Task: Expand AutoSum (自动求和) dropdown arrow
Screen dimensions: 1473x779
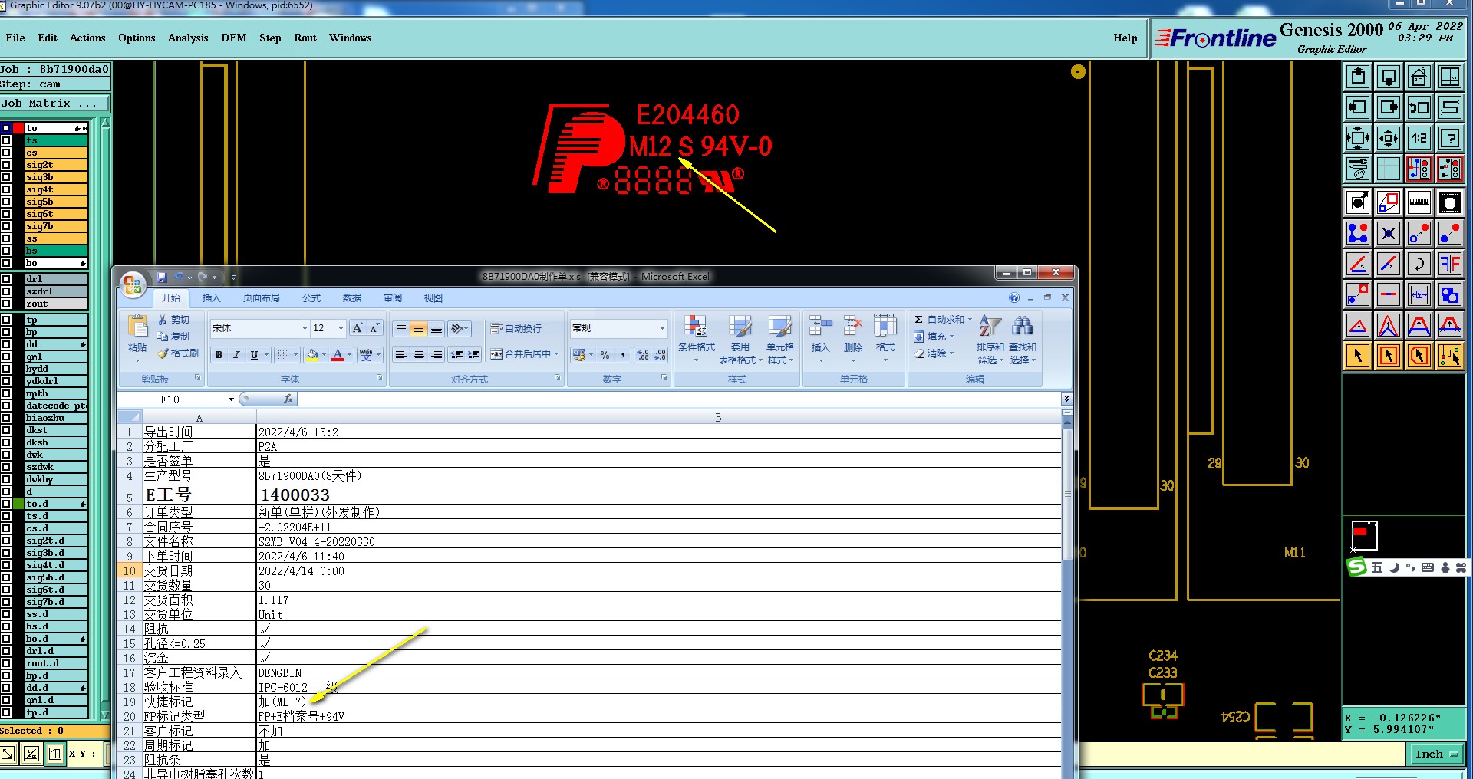Action: (x=970, y=320)
